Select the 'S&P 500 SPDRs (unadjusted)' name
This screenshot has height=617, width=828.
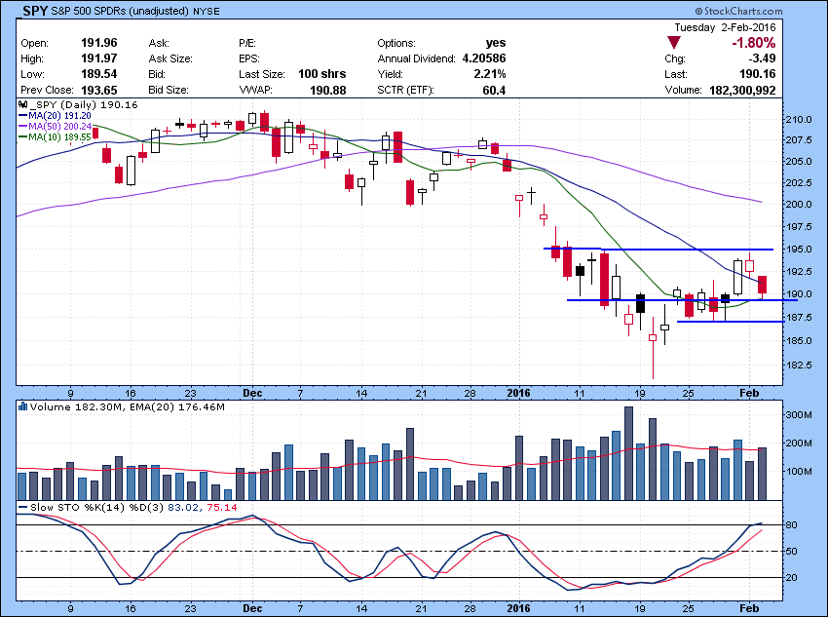click(120, 11)
